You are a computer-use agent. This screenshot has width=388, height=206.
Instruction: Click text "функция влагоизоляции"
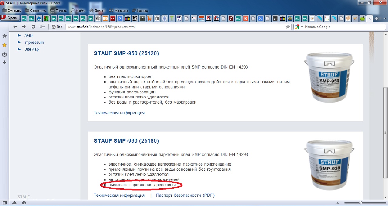(x=132, y=92)
